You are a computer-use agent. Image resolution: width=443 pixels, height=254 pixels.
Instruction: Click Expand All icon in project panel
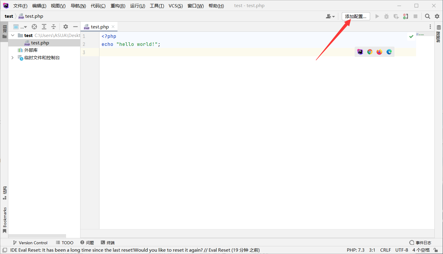tap(44, 27)
